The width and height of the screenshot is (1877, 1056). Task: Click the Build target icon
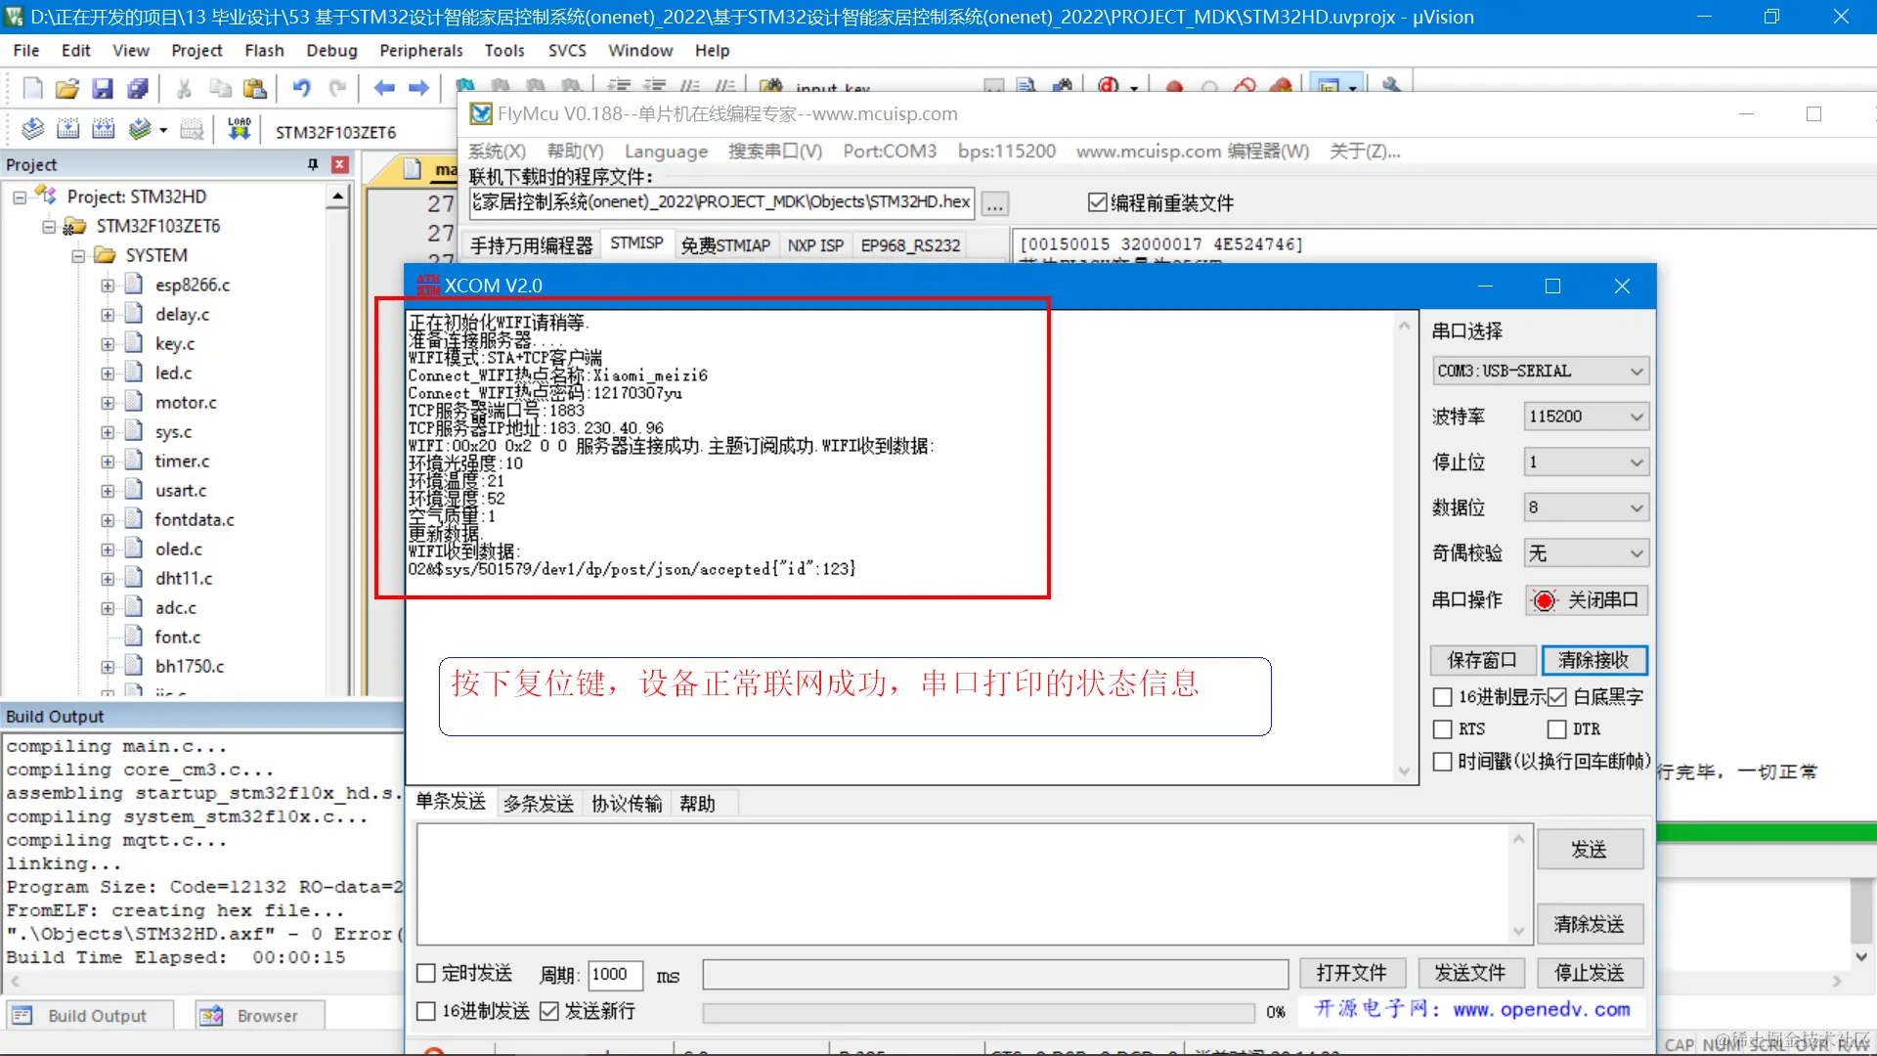click(67, 130)
